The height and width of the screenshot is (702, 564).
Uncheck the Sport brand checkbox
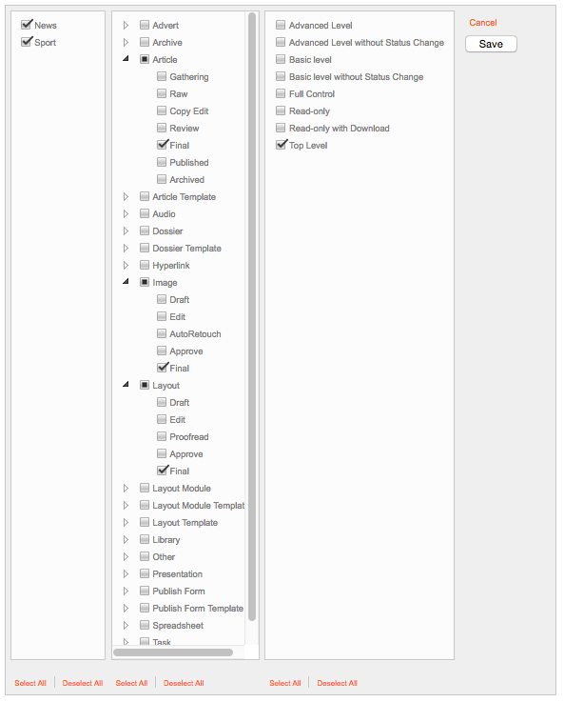[27, 42]
